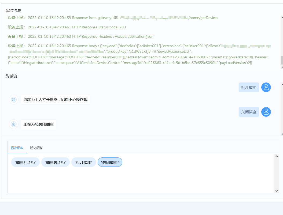The height and width of the screenshot is (215, 283).
Task: Click the corpus panel scrollbar down arrow
Action: point(277,191)
